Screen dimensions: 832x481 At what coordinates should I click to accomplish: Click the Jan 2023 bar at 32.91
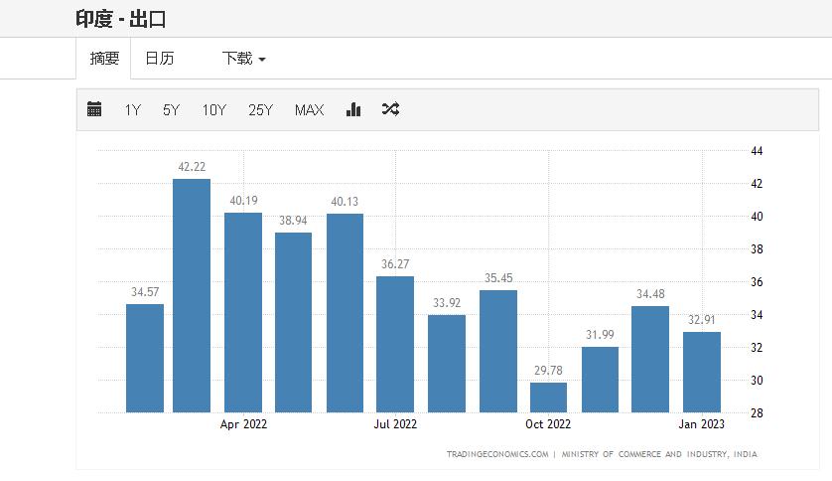tap(702, 371)
